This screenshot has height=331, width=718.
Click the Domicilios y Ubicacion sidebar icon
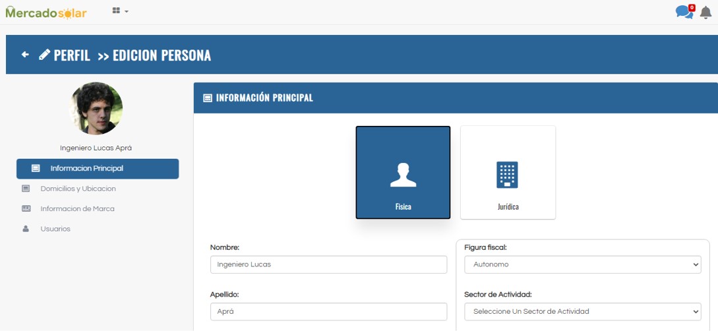pos(26,189)
